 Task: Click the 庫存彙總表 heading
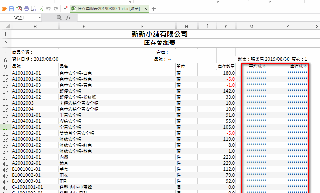tap(160, 43)
